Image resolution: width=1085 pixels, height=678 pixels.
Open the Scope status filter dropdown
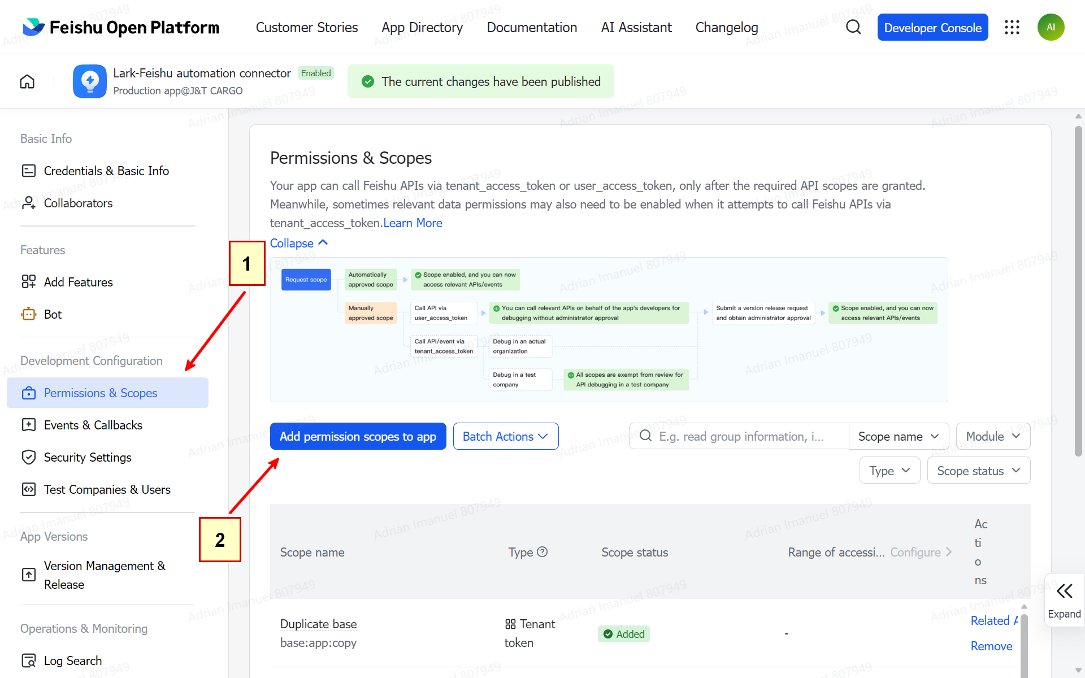[978, 471]
